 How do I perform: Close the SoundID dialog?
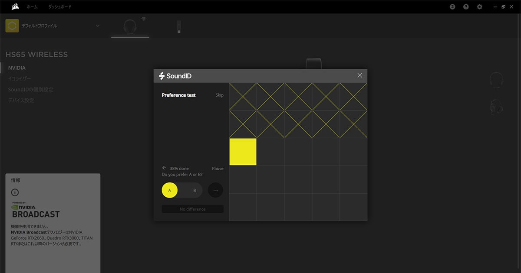tap(359, 75)
